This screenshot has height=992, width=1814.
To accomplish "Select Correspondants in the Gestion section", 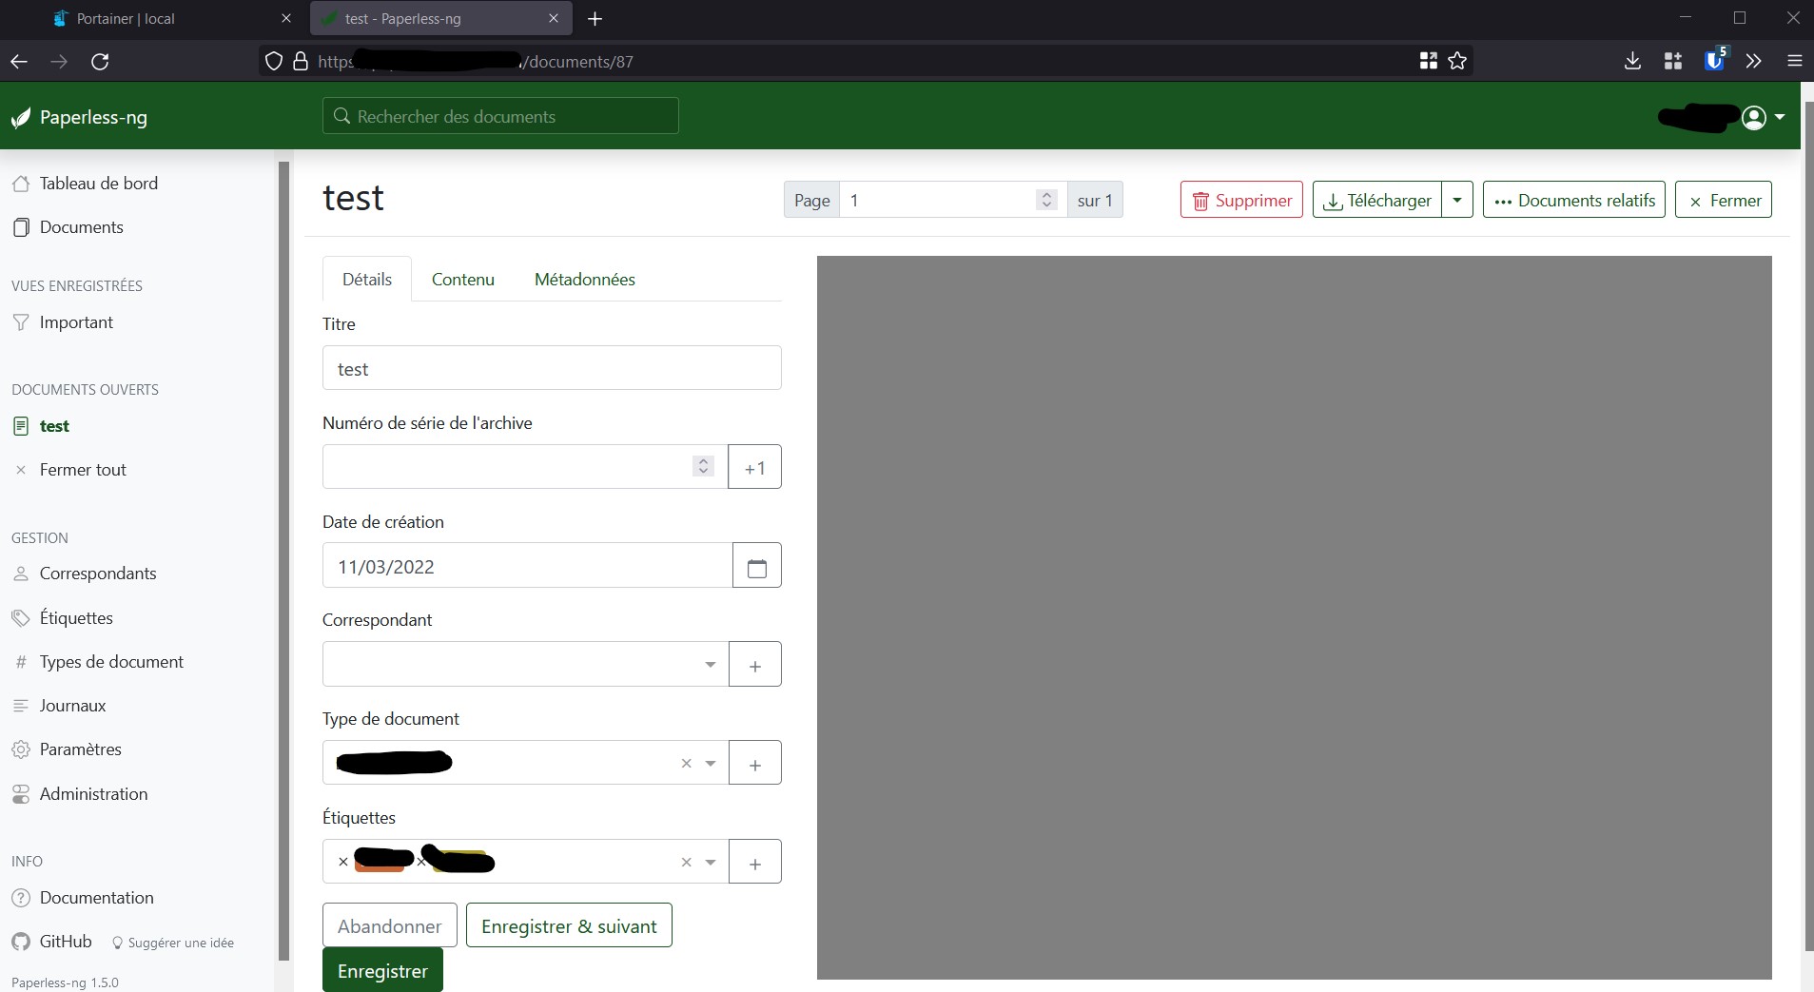I will (98, 574).
